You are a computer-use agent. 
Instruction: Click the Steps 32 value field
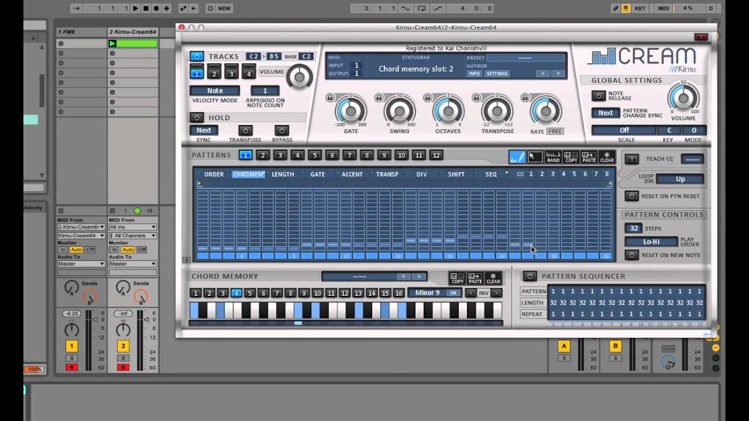coord(633,228)
